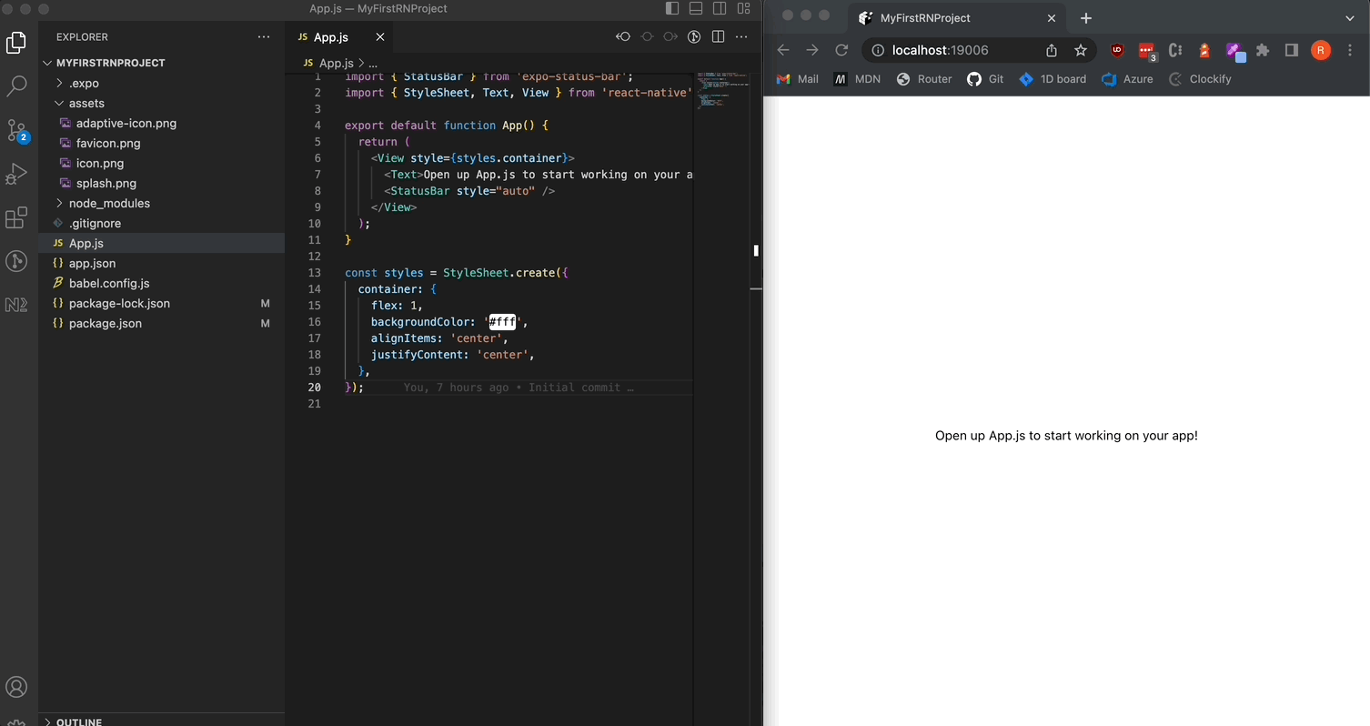Image resolution: width=1370 pixels, height=726 pixels.
Task: Click Chrome's Extensions puzzle piece icon
Action: point(1263,51)
